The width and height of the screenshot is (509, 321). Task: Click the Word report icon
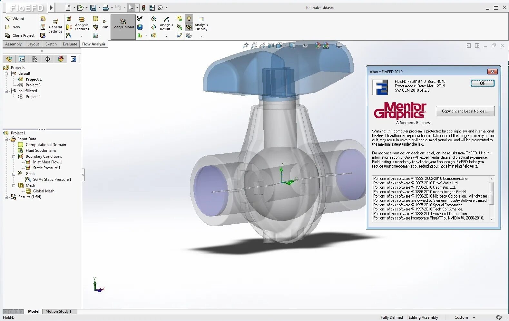180,35
